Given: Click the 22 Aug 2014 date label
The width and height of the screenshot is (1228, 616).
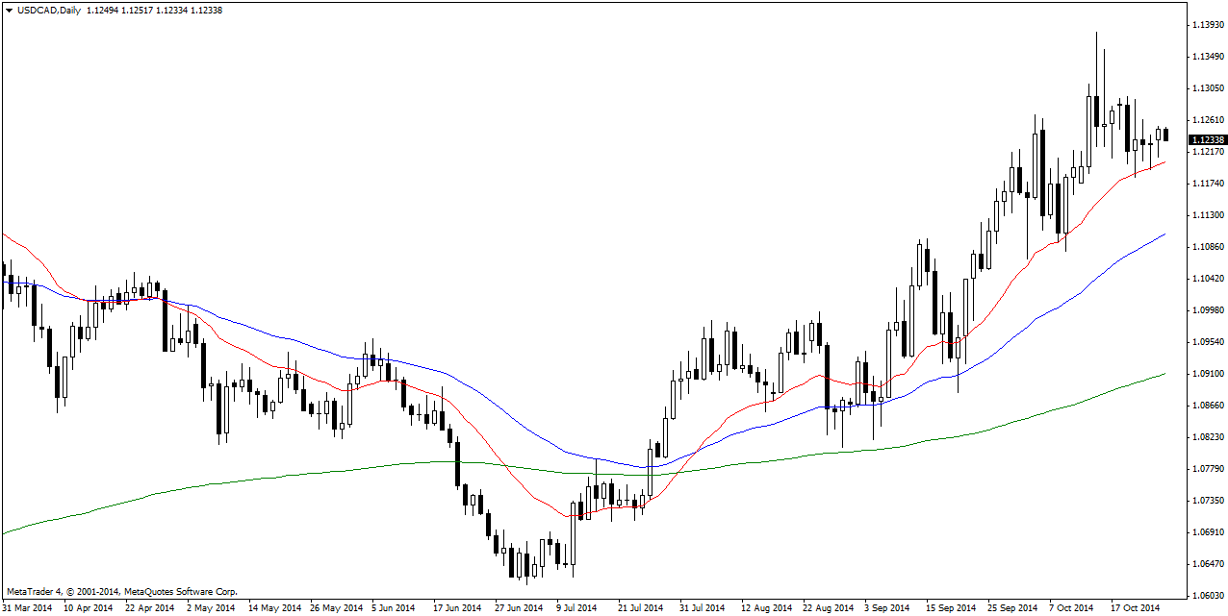Looking at the screenshot, I should point(827,608).
